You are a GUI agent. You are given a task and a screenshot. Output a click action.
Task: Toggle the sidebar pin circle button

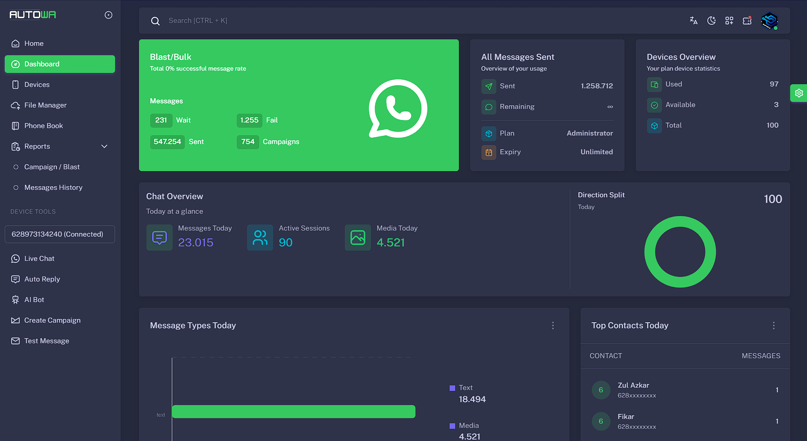coord(109,15)
